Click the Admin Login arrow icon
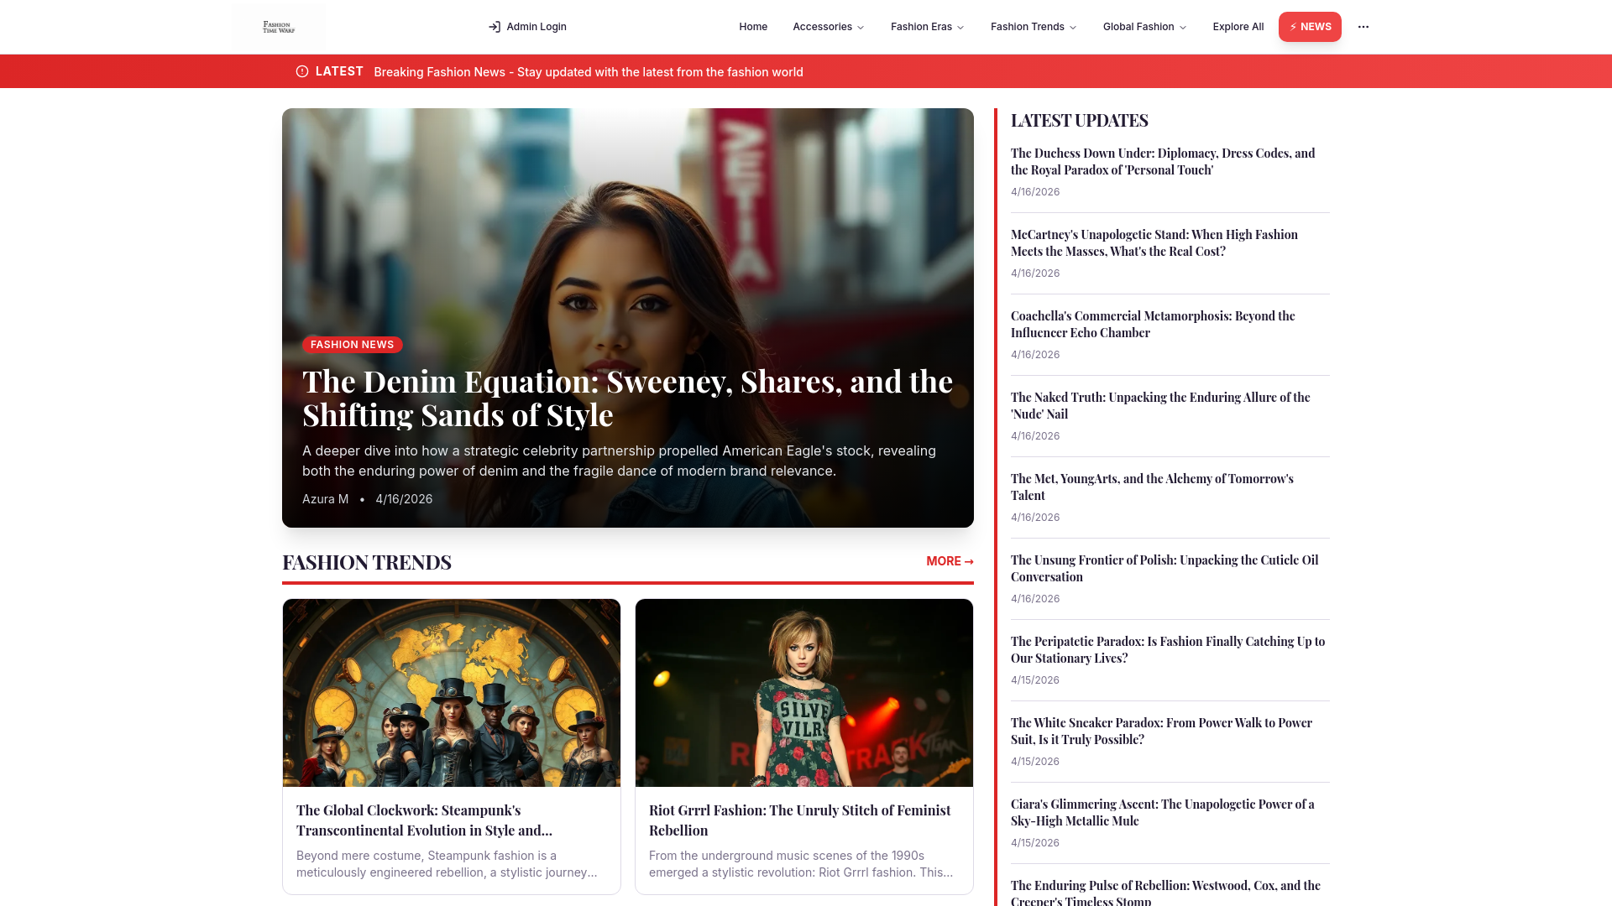Image resolution: width=1612 pixels, height=906 pixels. 495,27
